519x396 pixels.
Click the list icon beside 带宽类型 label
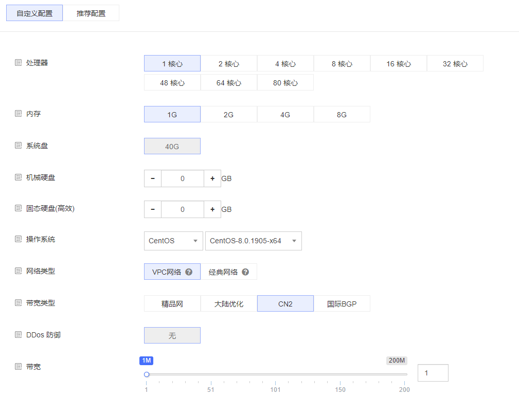pyautogui.click(x=18, y=303)
